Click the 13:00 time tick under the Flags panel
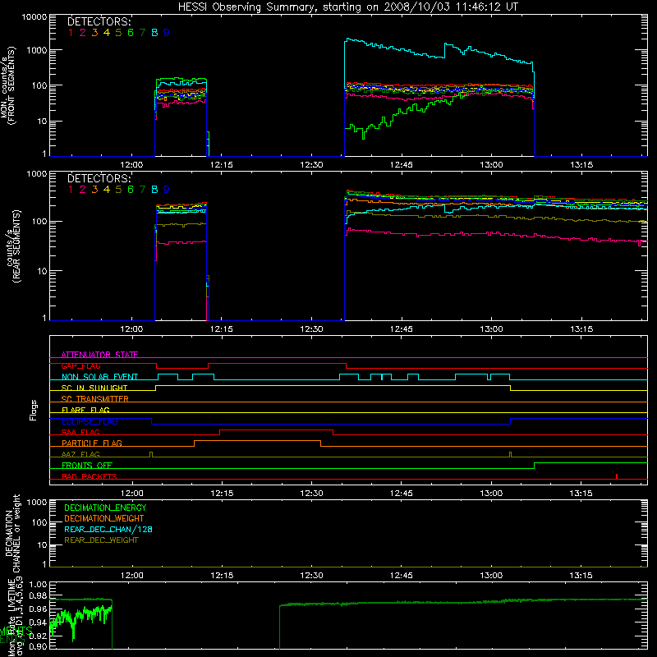This screenshot has width=657, height=657. [491, 494]
